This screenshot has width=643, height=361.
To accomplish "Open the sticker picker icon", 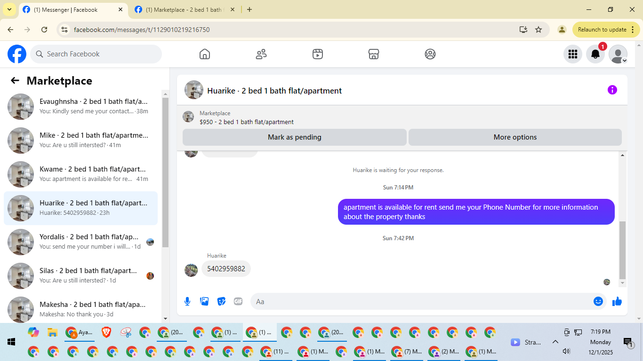I will [221, 301].
